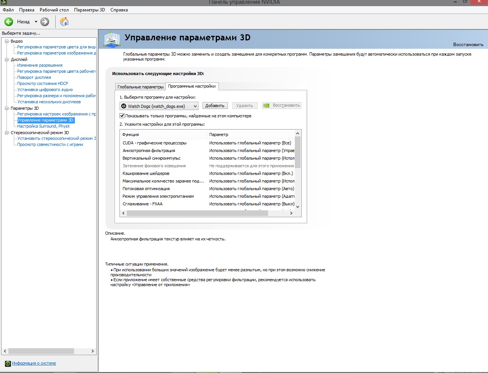This screenshot has height=373, width=488.
Task: Select Поворот дисплея item
Action: 34,78
